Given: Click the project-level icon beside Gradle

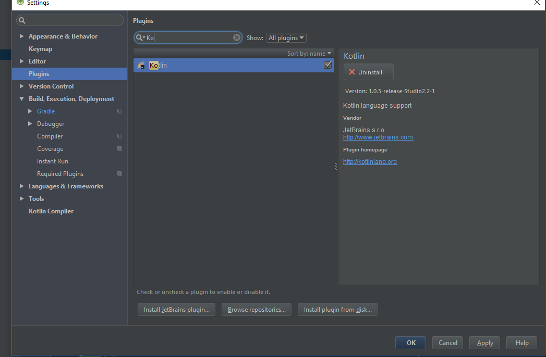Looking at the screenshot, I should pos(119,111).
